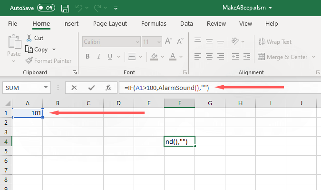The height and width of the screenshot is (190, 321).
Task: Confirm formula entry with checkmark
Action: (91, 88)
